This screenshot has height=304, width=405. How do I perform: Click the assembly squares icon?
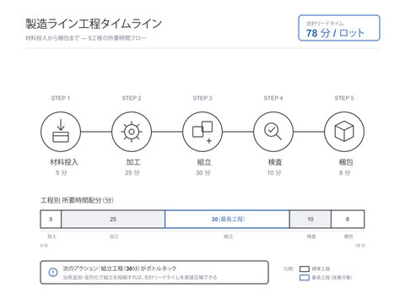(202, 132)
